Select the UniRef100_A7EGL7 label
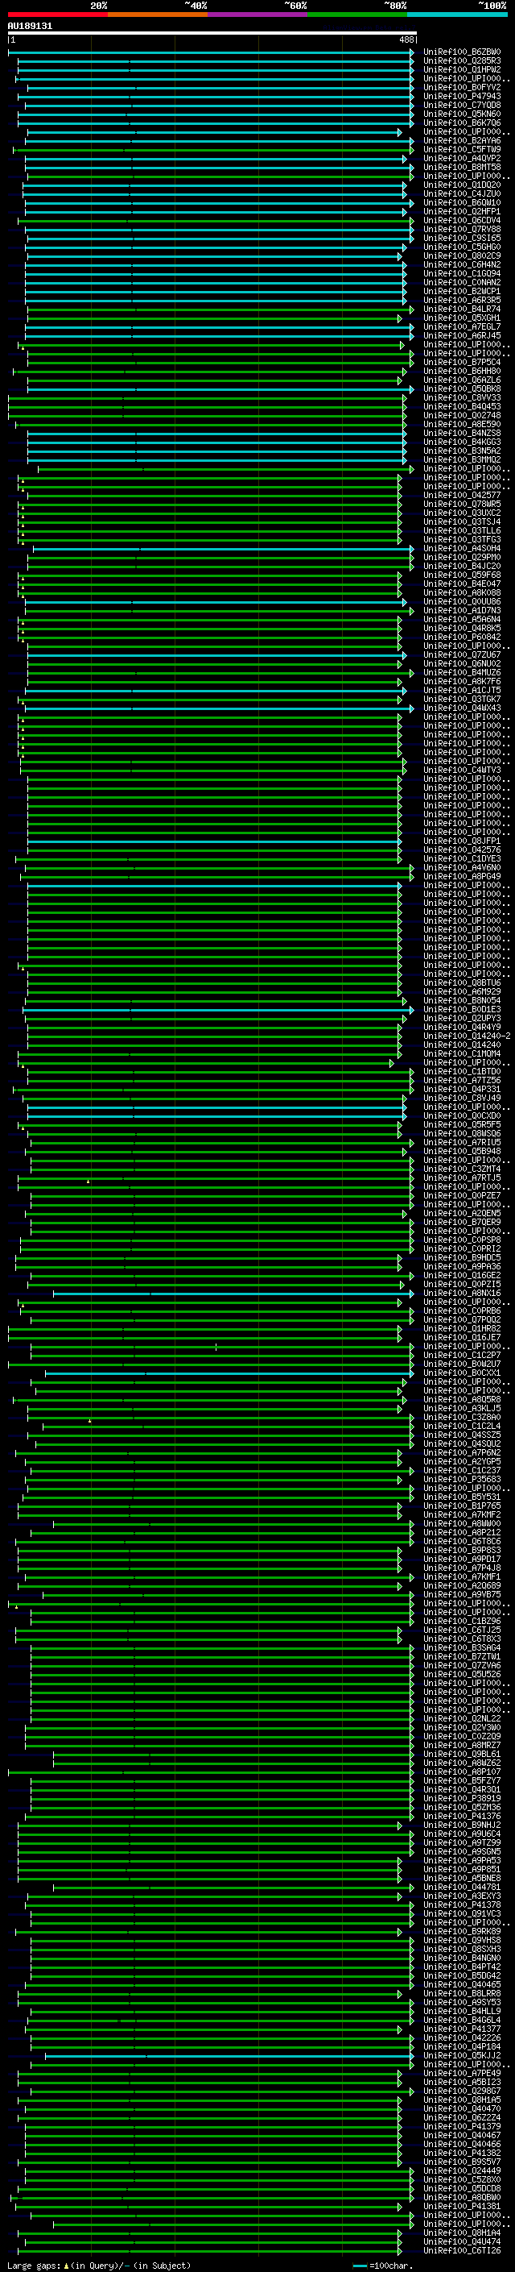515x2272 pixels. pyautogui.click(x=461, y=326)
